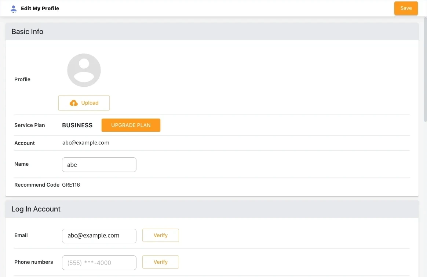The image size is (427, 277).
Task: Click the profile user icon beside Edit My Profile
Action: (13, 9)
